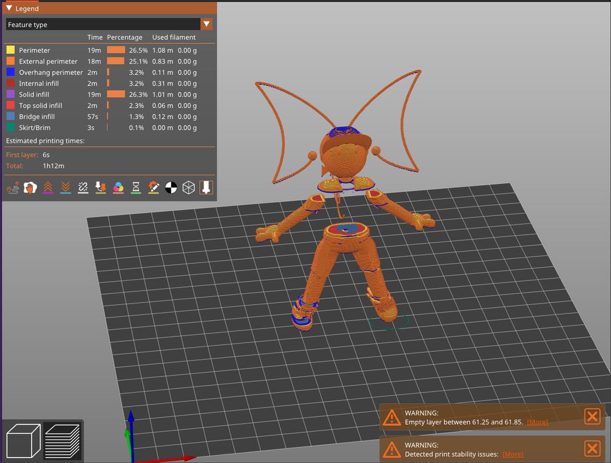Toggle Overhang perimeter feature visibility
This screenshot has height=463, width=611.
pos(51,72)
